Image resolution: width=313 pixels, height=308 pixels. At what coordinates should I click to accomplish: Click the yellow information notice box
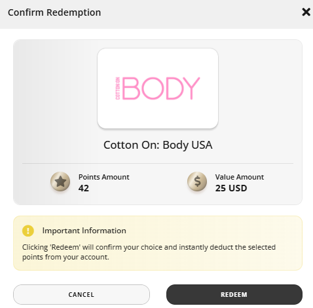[158, 243]
